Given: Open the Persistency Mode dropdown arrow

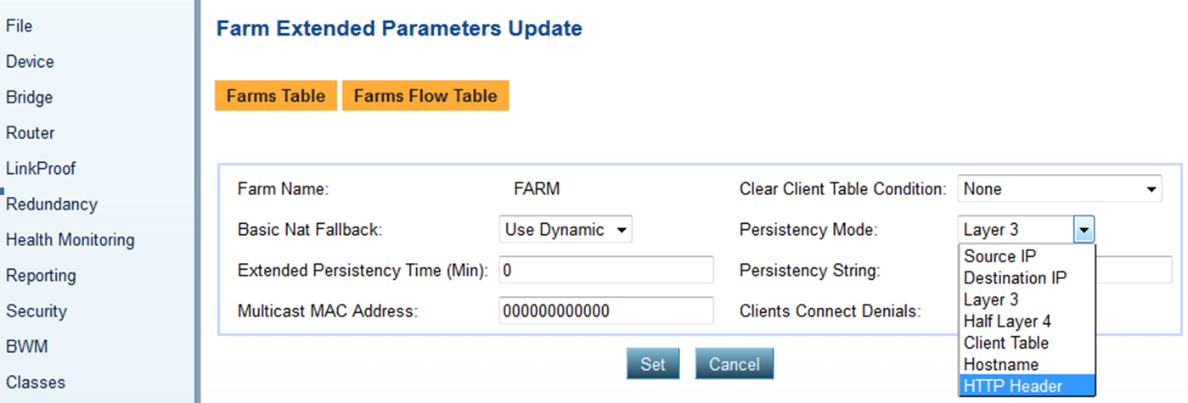Looking at the screenshot, I should (1084, 229).
